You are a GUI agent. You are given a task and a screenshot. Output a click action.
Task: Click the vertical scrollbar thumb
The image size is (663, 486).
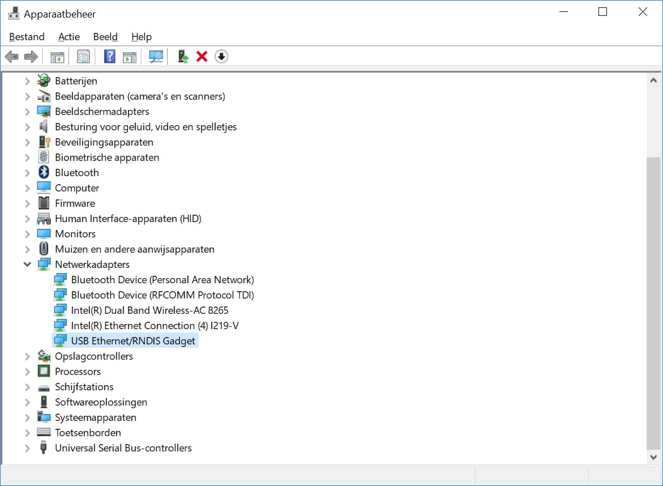[x=653, y=303]
